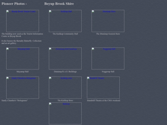This screenshot has width=167, height=125.
Task: Click the 'Pioneer Photos -' heading
Action: pos(14,4)
